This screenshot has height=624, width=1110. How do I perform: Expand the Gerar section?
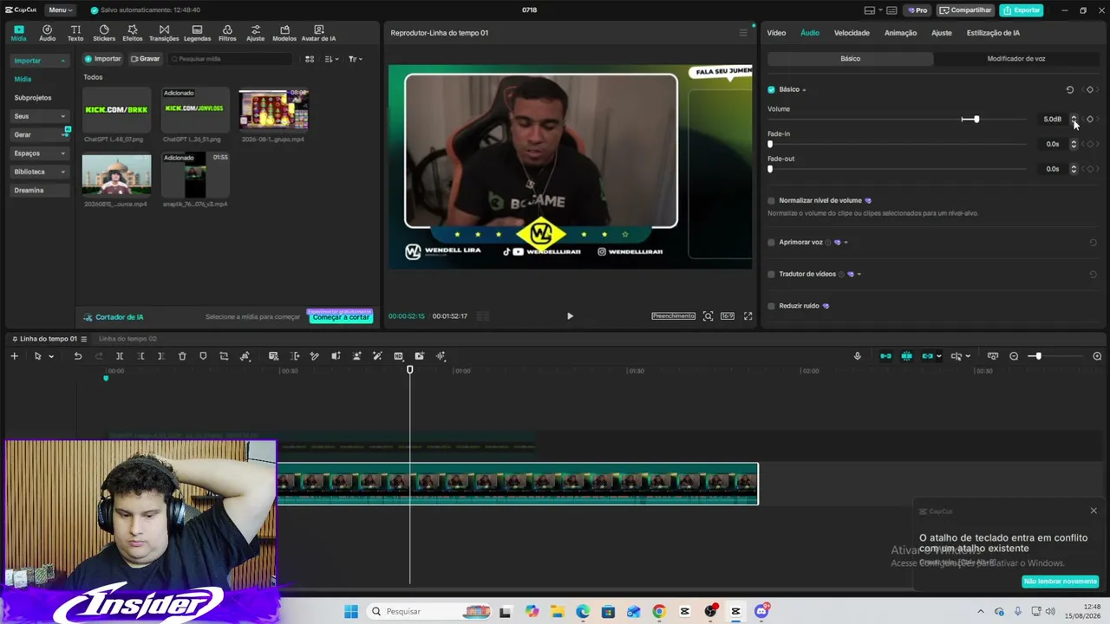coord(40,134)
